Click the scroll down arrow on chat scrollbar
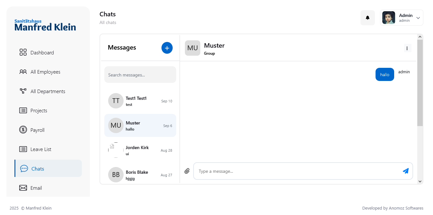 [x=420, y=181]
